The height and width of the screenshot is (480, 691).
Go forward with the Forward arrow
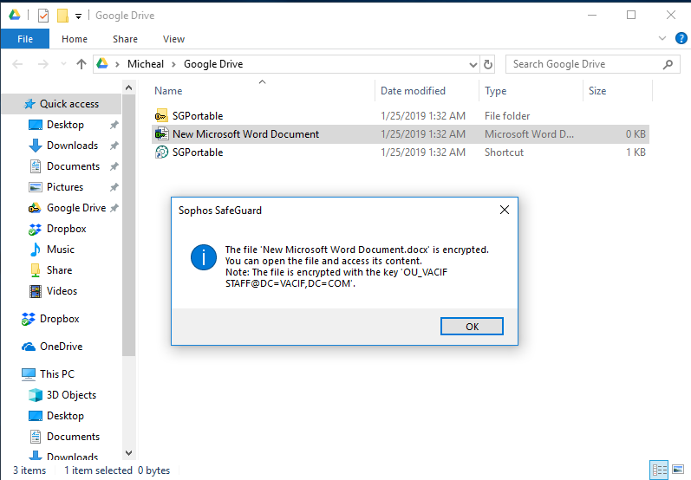pos(42,64)
